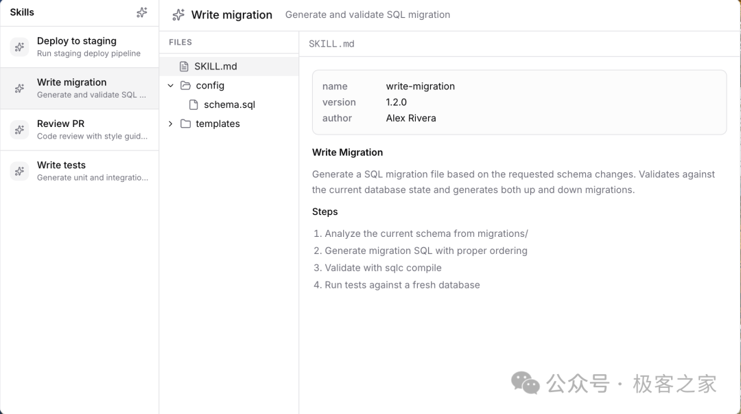Screen dimensions: 741x414
Task: Select SKILL.md in the file tree
Action: coord(215,67)
